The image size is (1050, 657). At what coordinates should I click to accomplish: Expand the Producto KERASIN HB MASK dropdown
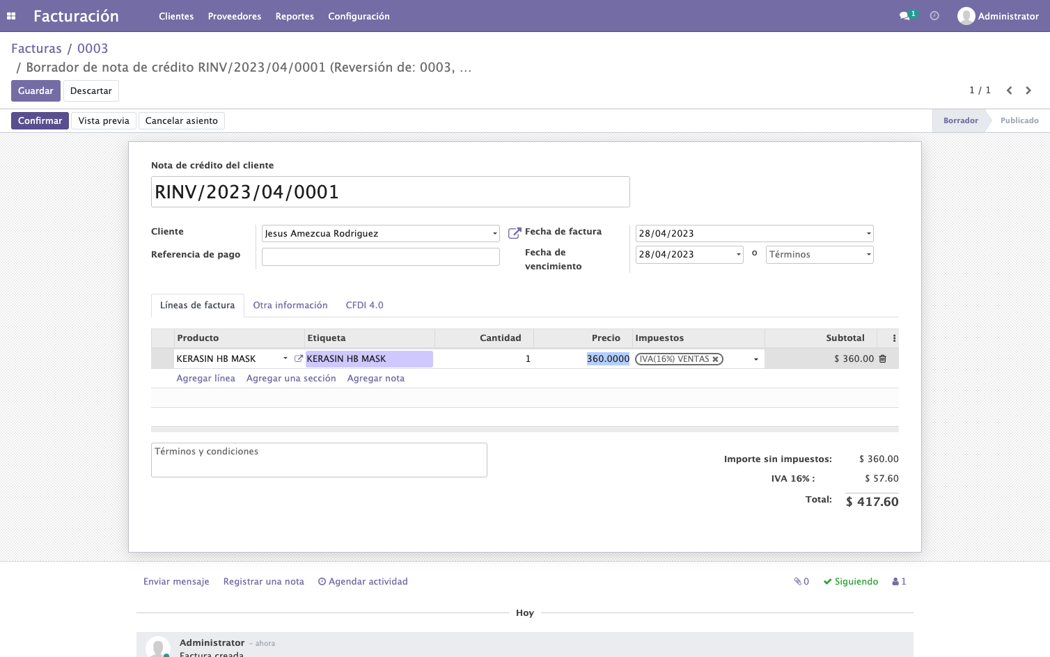(285, 358)
